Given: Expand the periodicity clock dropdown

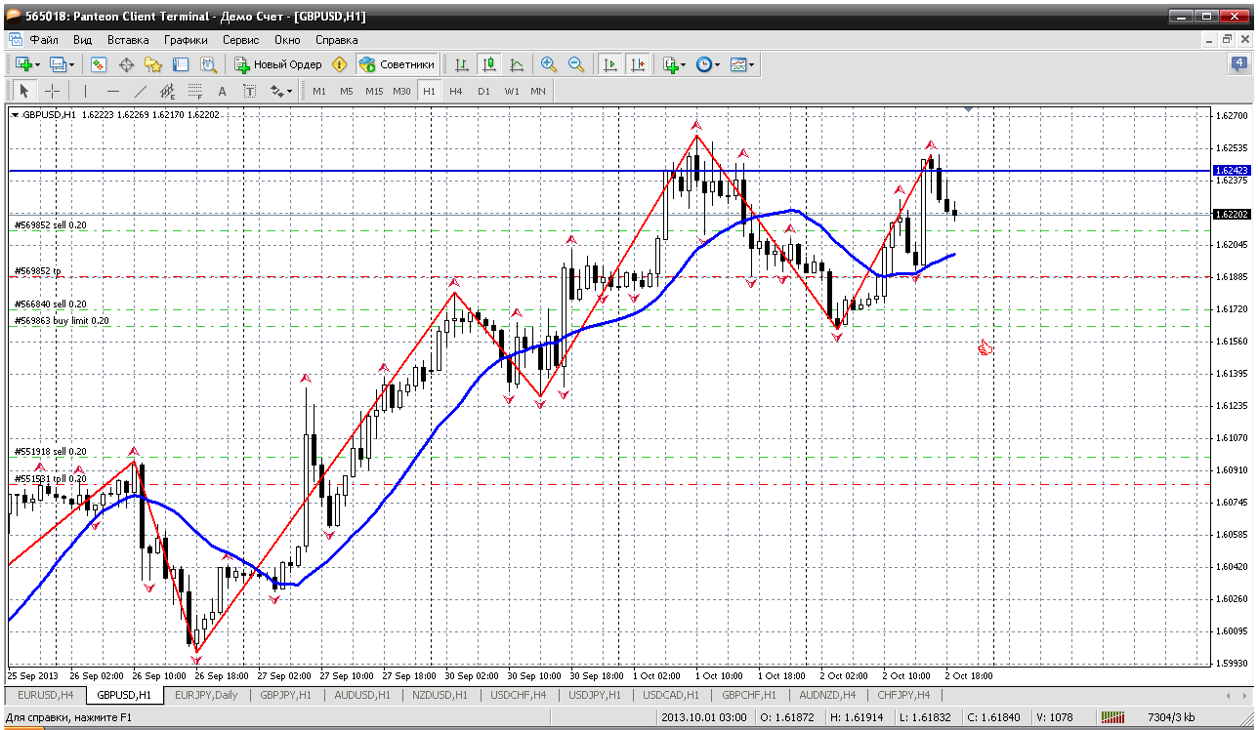Looking at the screenshot, I should 717,64.
